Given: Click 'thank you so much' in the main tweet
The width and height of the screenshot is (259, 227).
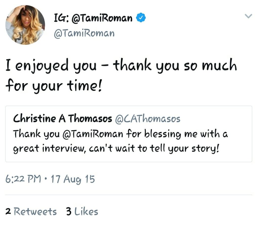Looking at the screenshot, I should [x=175, y=65].
